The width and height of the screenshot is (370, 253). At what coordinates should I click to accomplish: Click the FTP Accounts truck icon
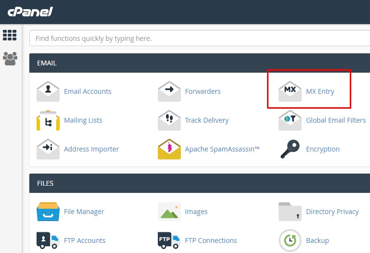pyautogui.click(x=48, y=240)
